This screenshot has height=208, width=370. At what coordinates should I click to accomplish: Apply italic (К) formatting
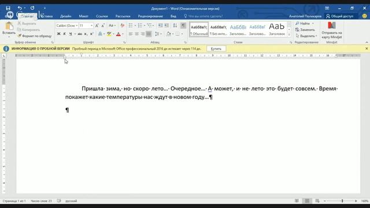[64, 34]
